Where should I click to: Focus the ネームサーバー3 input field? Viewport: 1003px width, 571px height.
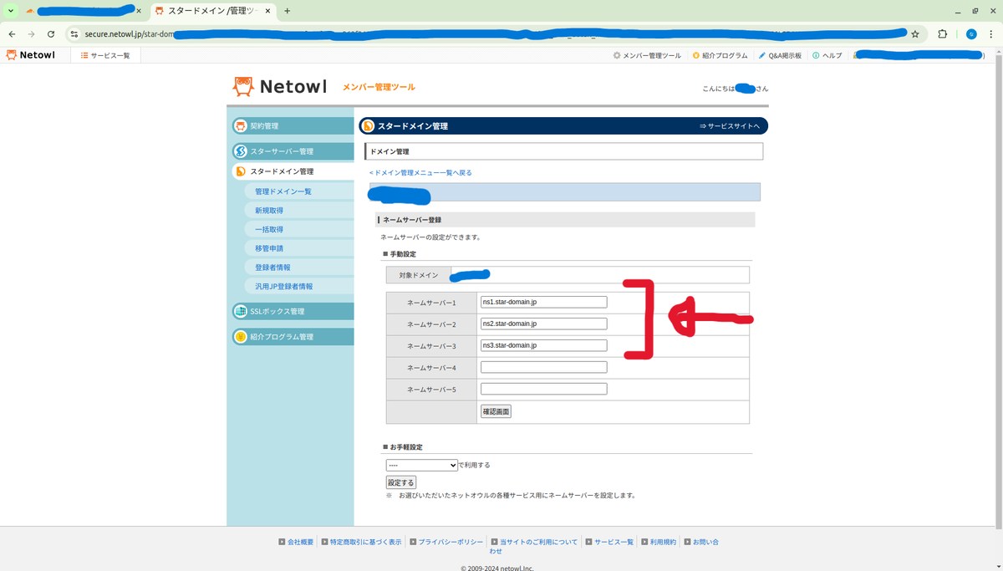tap(543, 346)
